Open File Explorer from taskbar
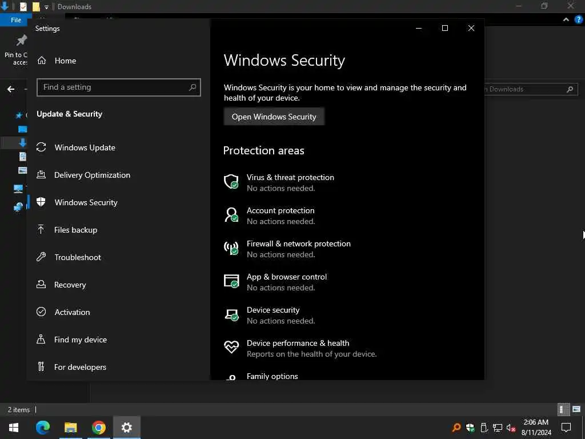Image resolution: width=585 pixels, height=439 pixels. pyautogui.click(x=70, y=428)
